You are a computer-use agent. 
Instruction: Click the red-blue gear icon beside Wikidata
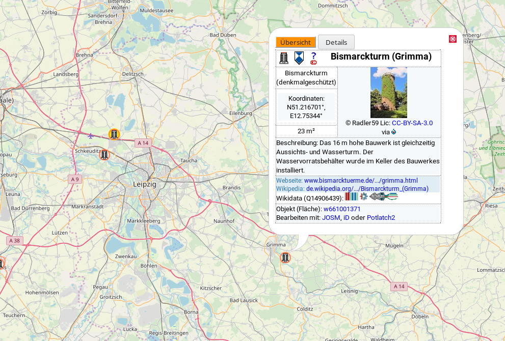[x=363, y=196]
